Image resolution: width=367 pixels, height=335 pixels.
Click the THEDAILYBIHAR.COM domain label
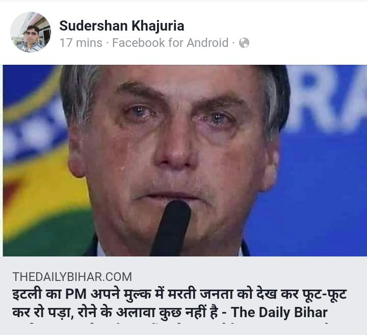(x=72, y=277)
